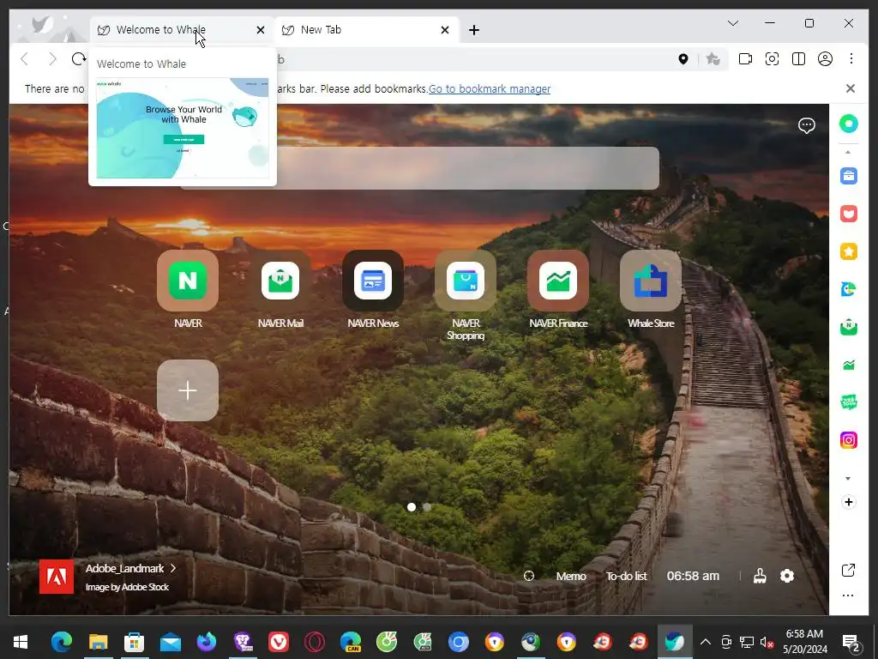The height and width of the screenshot is (659, 878).
Task: Open the yellow star bookmarks sidebar panel
Action: [848, 251]
